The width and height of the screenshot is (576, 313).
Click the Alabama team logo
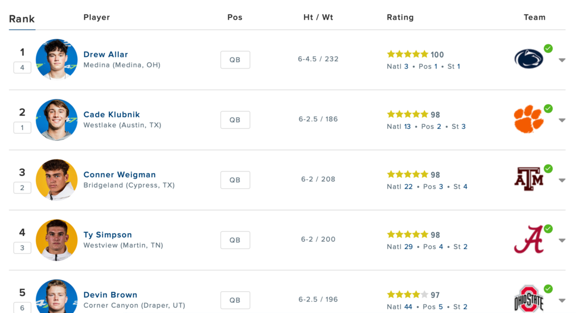pyautogui.click(x=528, y=239)
